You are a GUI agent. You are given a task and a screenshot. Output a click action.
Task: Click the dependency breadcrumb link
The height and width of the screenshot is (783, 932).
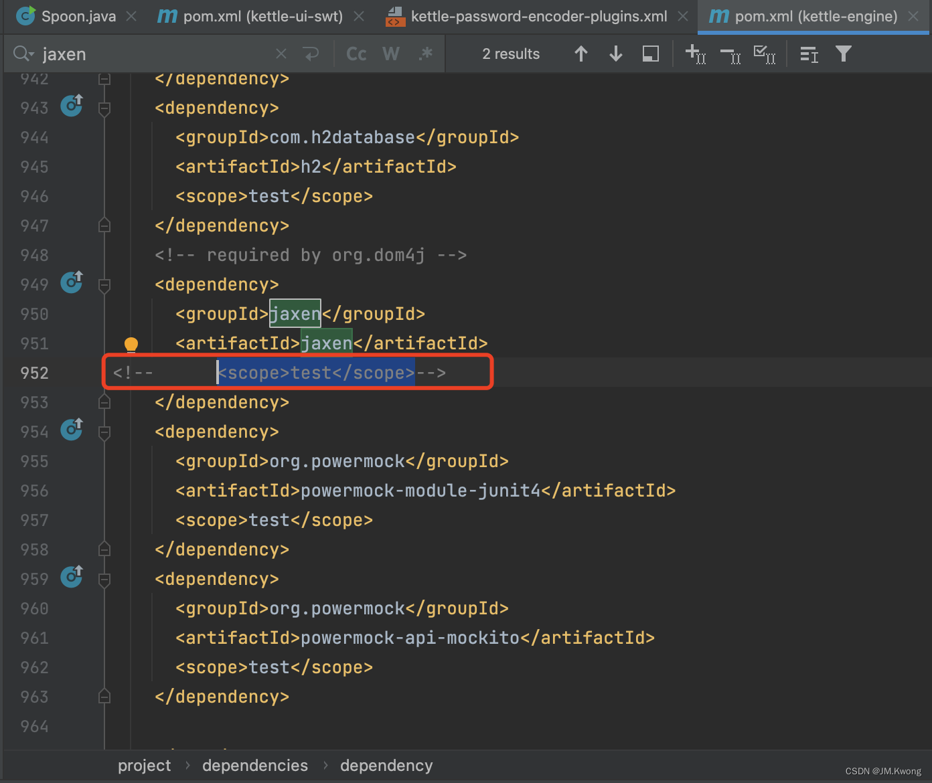coord(386,765)
